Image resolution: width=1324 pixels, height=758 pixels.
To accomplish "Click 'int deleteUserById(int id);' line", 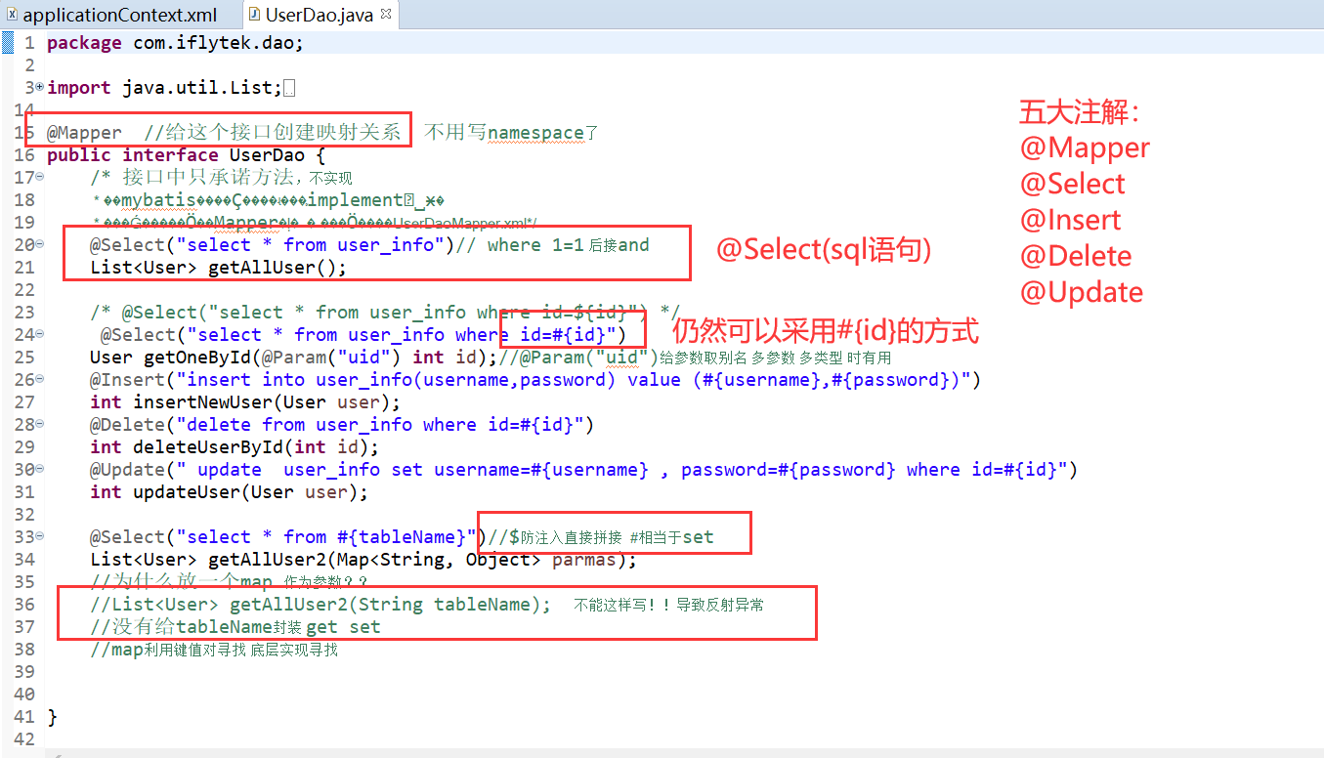I will click(235, 447).
